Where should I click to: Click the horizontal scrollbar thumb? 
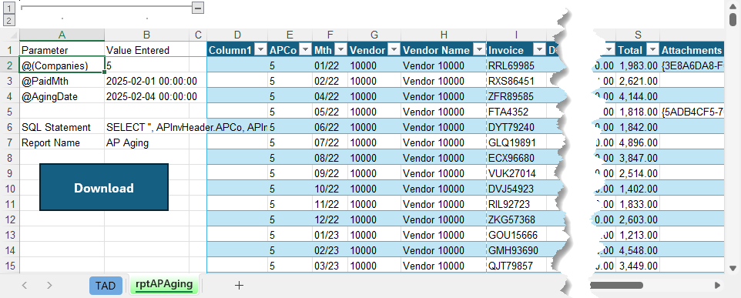616,285
